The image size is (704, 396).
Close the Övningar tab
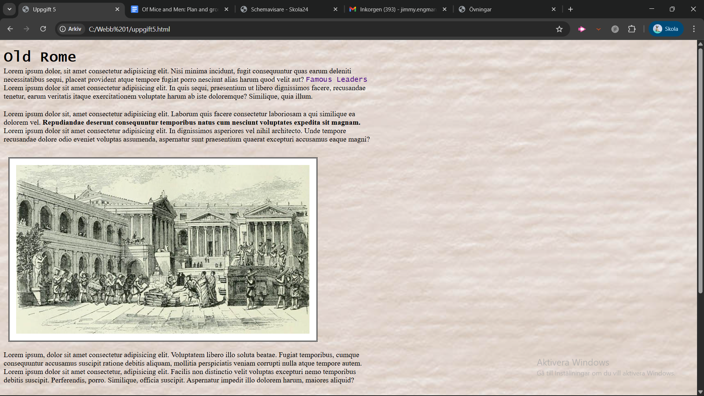coord(554,9)
